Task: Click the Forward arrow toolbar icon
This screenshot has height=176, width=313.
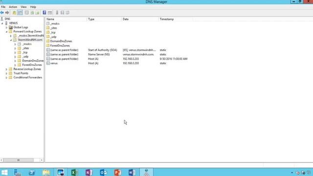Action: pyautogui.click(x=7, y=13)
